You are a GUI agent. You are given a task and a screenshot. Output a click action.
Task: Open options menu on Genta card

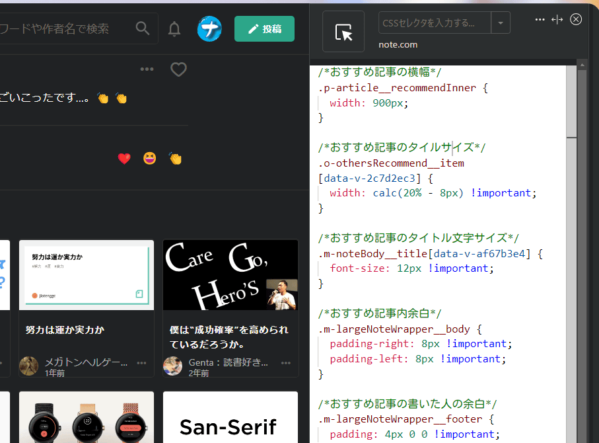286,362
